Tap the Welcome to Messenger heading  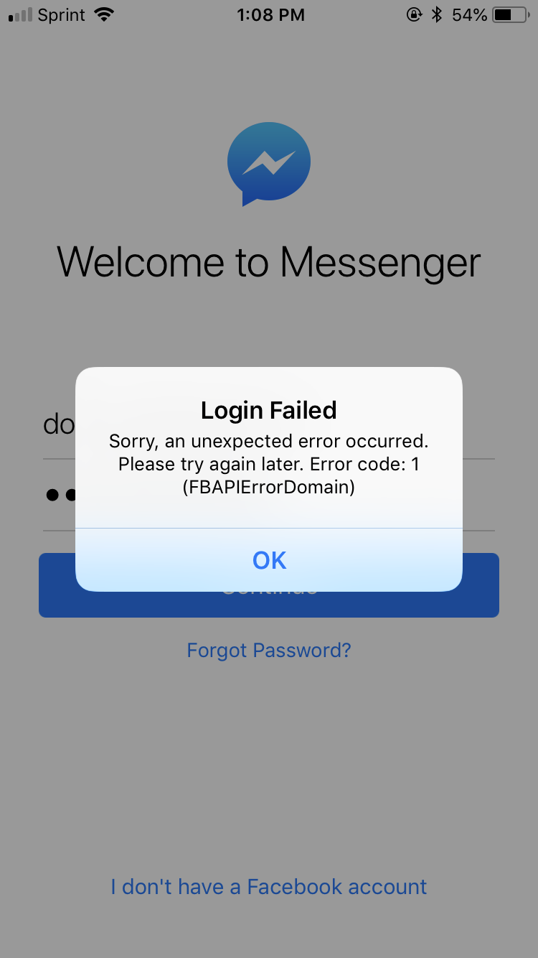pos(269,262)
